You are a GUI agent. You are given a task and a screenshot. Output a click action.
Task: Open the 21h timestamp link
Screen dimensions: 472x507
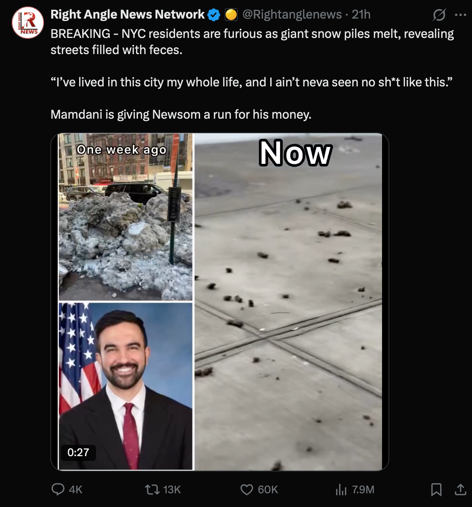coord(361,15)
